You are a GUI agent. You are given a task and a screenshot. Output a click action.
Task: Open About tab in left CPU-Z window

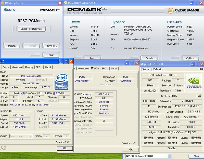pos(48,67)
